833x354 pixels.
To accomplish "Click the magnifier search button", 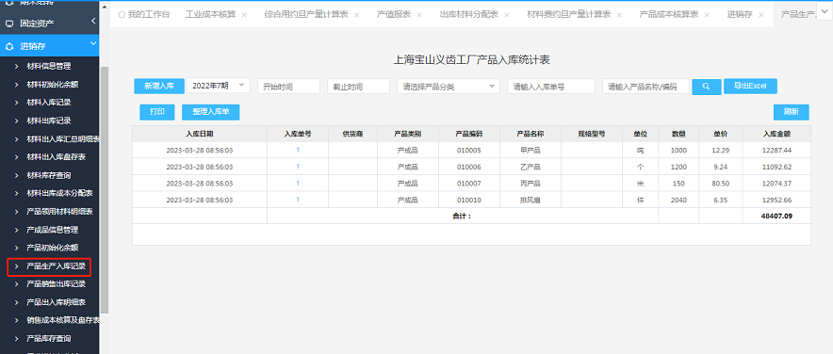I will coord(706,87).
